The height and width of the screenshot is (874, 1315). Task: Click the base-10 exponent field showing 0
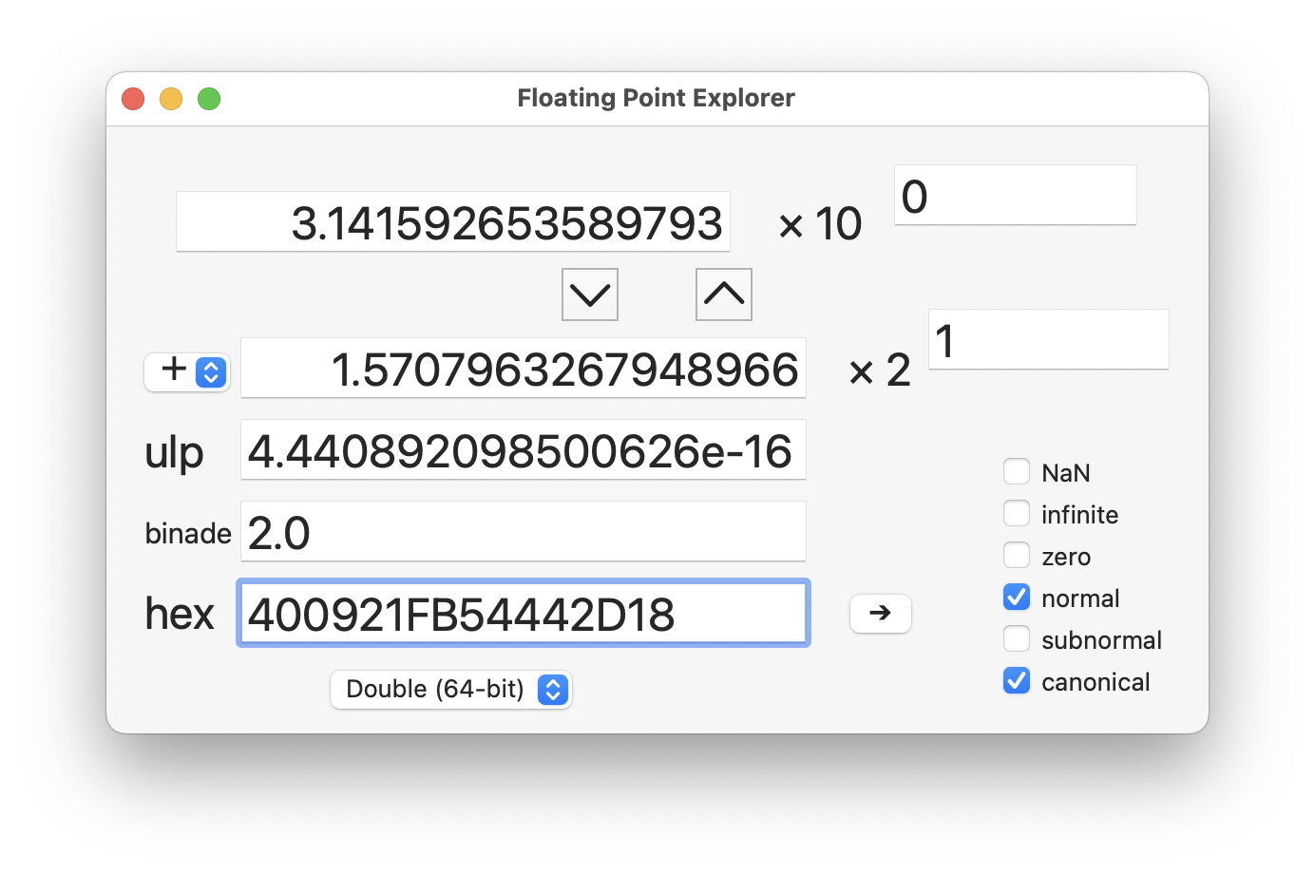(1015, 194)
